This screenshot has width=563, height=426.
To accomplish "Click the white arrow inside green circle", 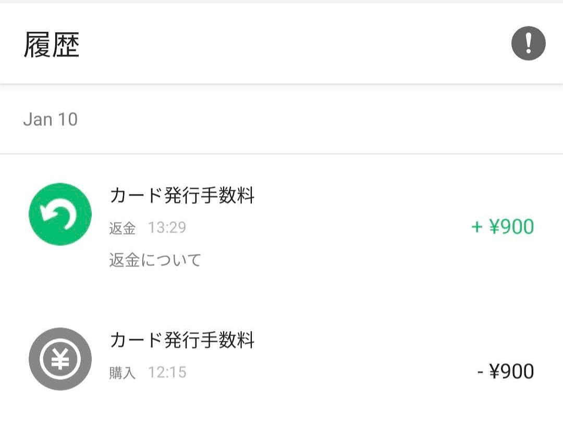I will (60, 215).
